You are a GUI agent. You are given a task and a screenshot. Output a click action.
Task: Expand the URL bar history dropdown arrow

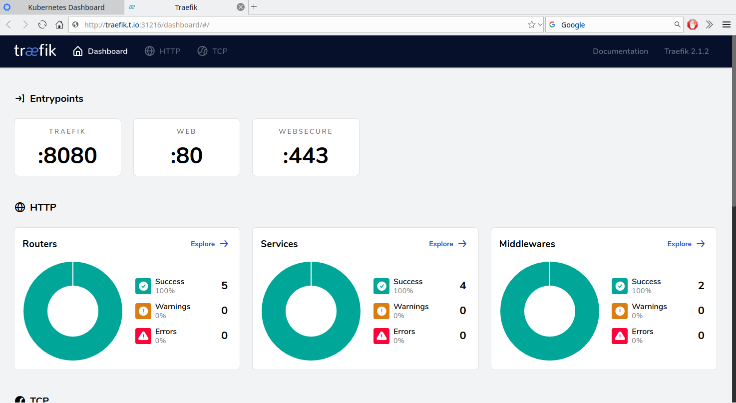tap(540, 24)
